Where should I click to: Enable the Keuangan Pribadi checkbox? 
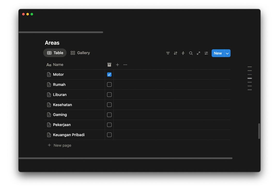109,135
